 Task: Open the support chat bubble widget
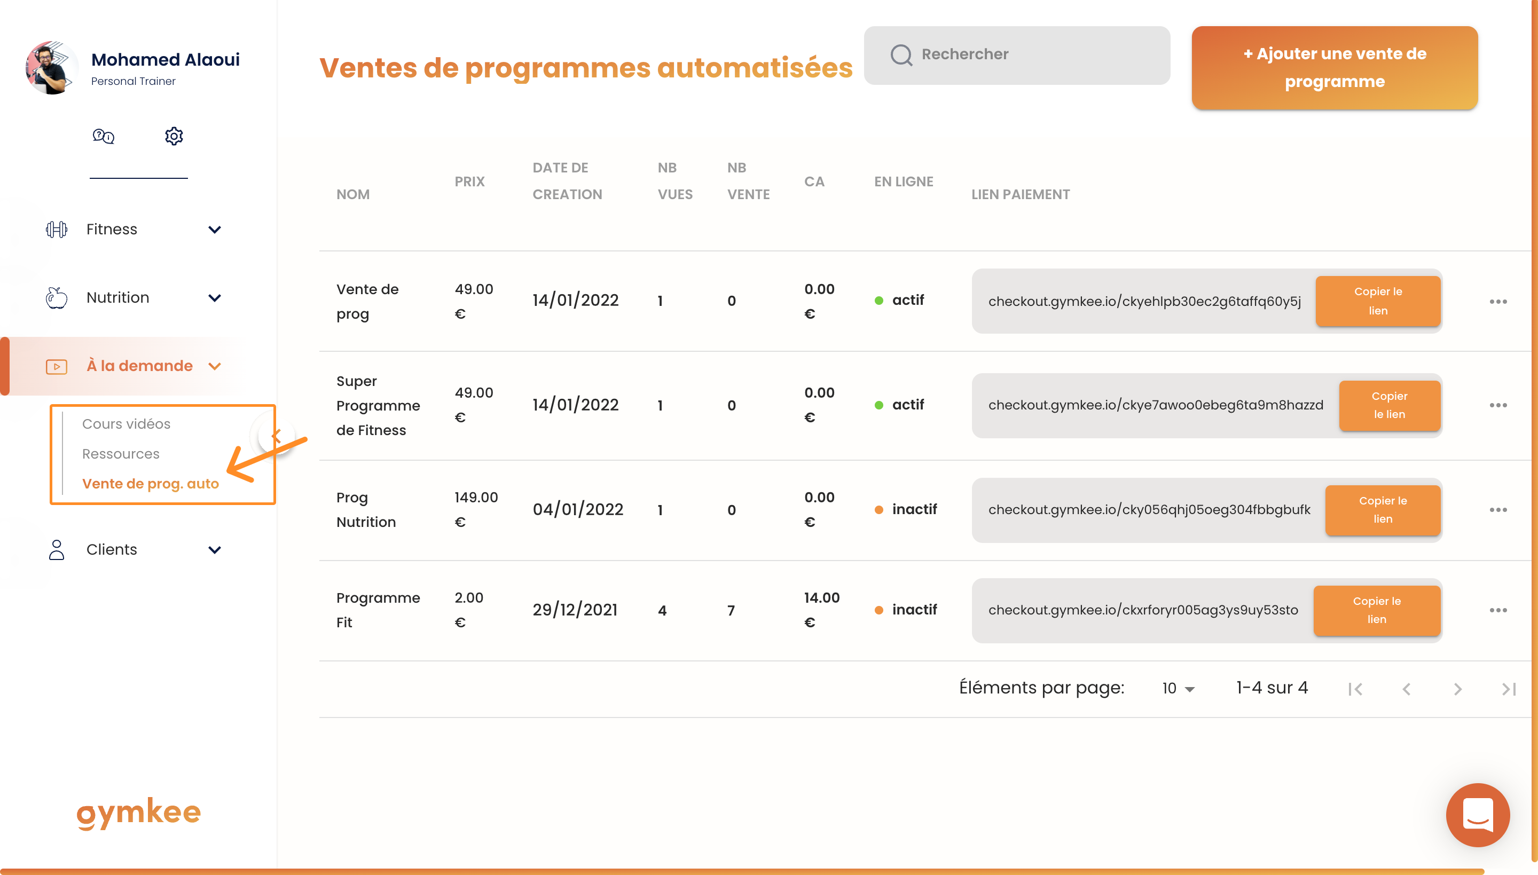(x=1477, y=814)
